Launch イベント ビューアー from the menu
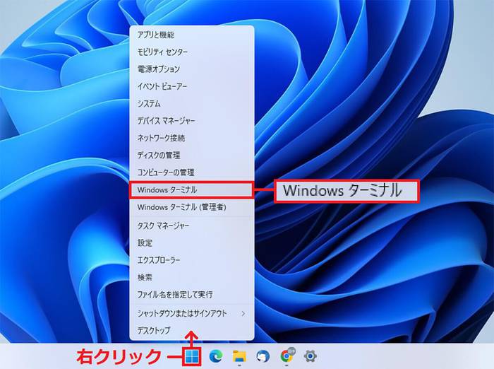The image size is (494, 369). click(x=192, y=86)
